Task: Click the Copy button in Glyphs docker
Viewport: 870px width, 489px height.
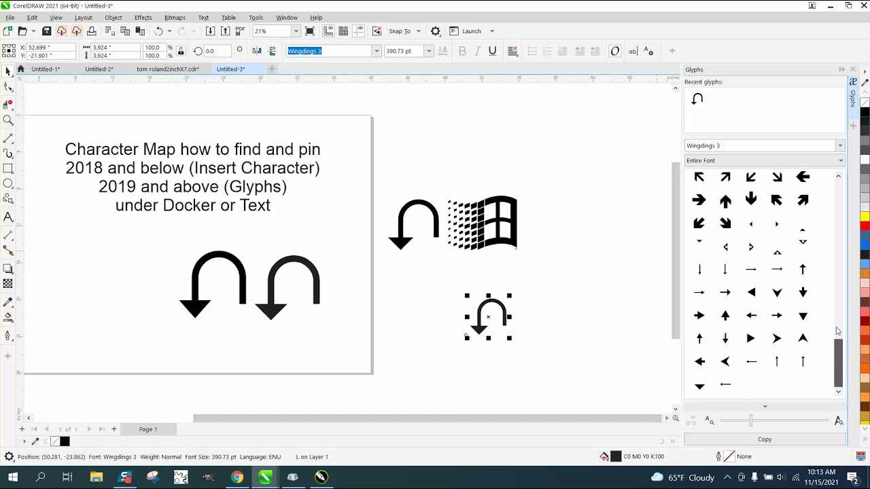Action: [x=765, y=439]
